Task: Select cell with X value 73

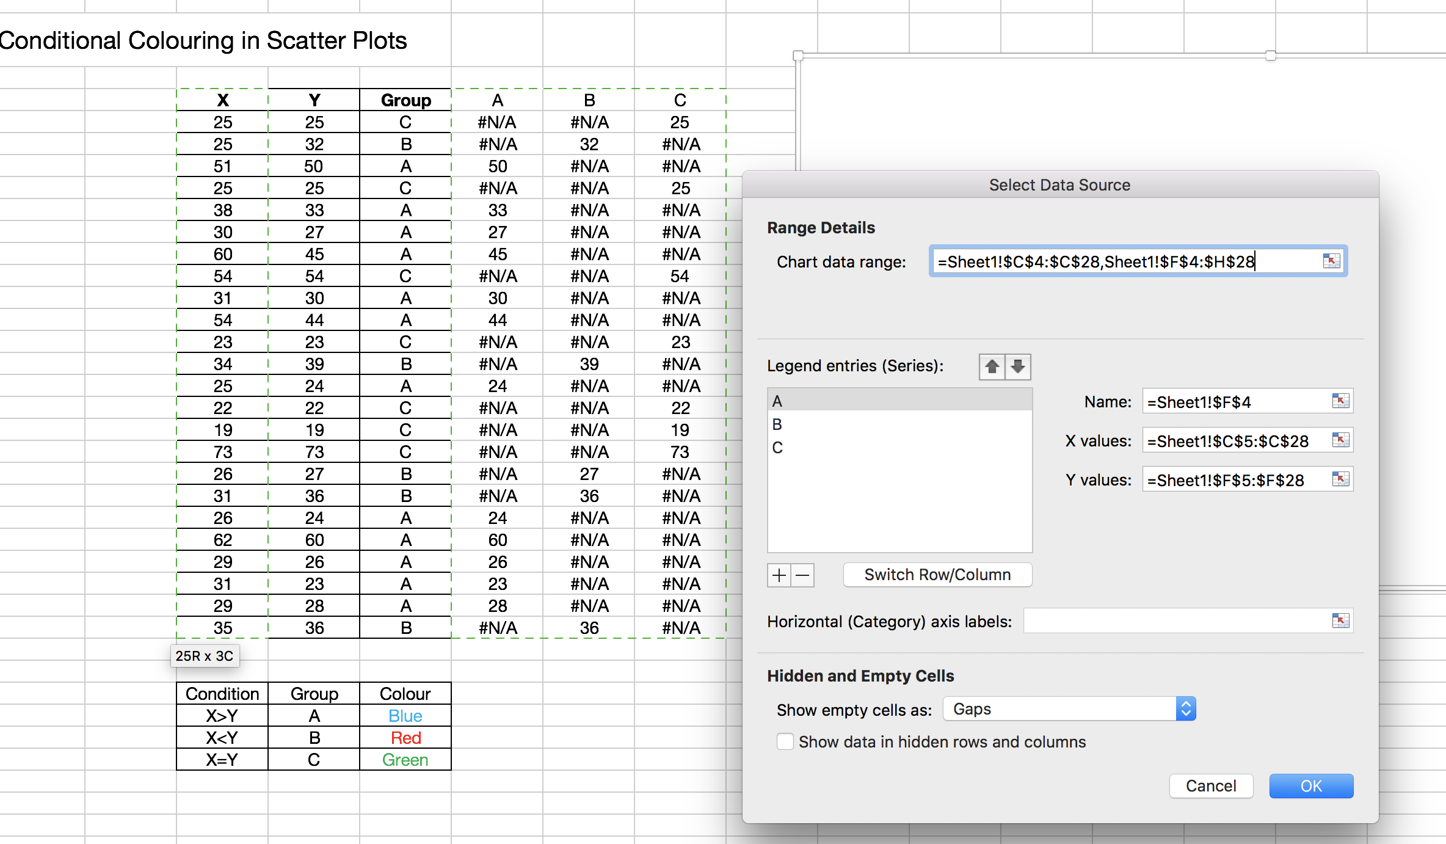Action: [x=223, y=452]
